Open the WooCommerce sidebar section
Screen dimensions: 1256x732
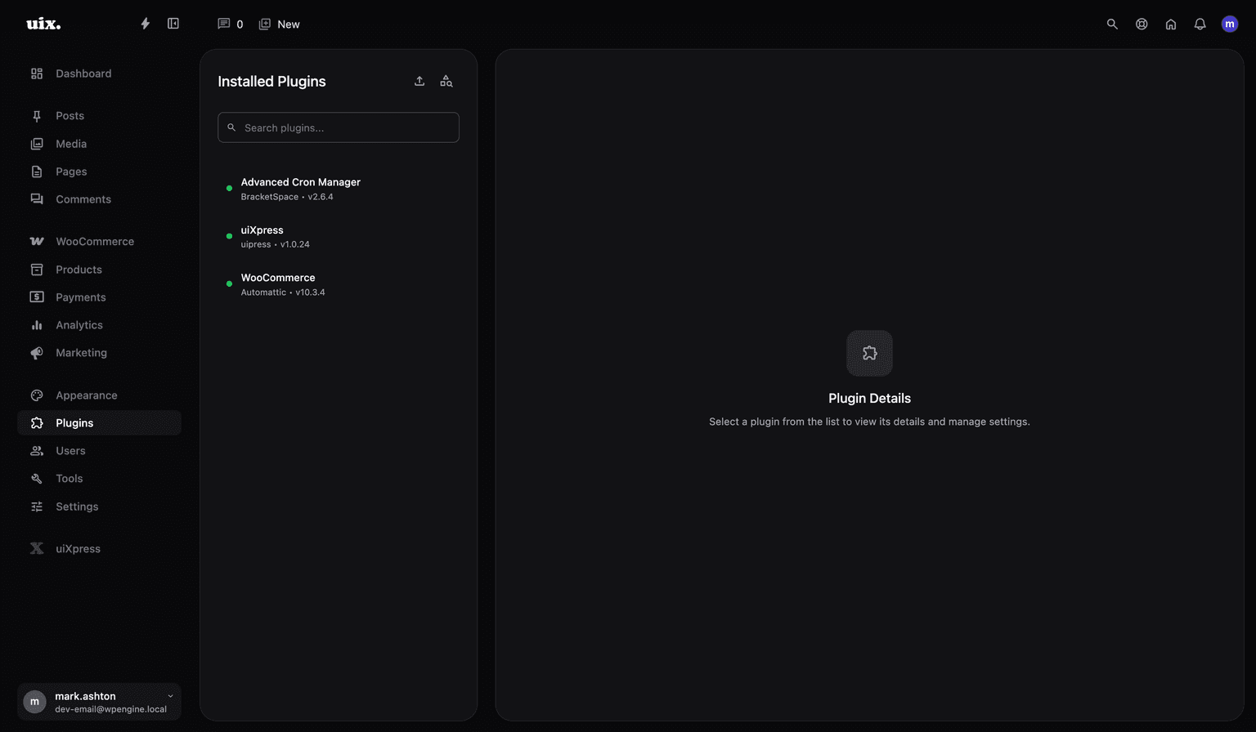[x=94, y=241]
